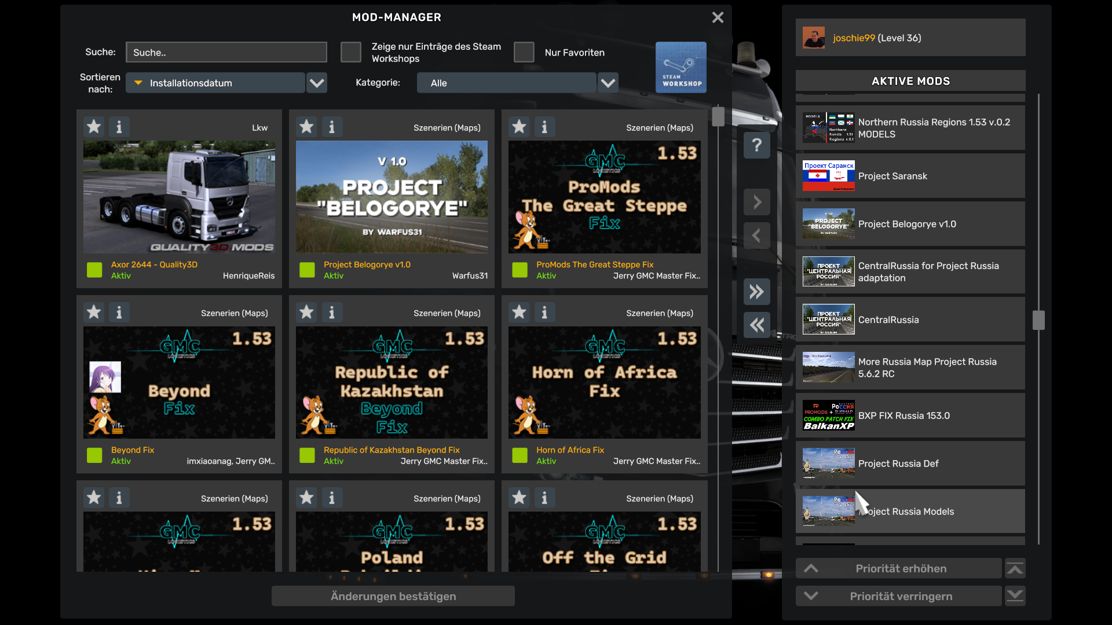Toggle Republic of Kazakhstan Beyond Fix active box
Screen dimensions: 1112x625
tap(307, 455)
